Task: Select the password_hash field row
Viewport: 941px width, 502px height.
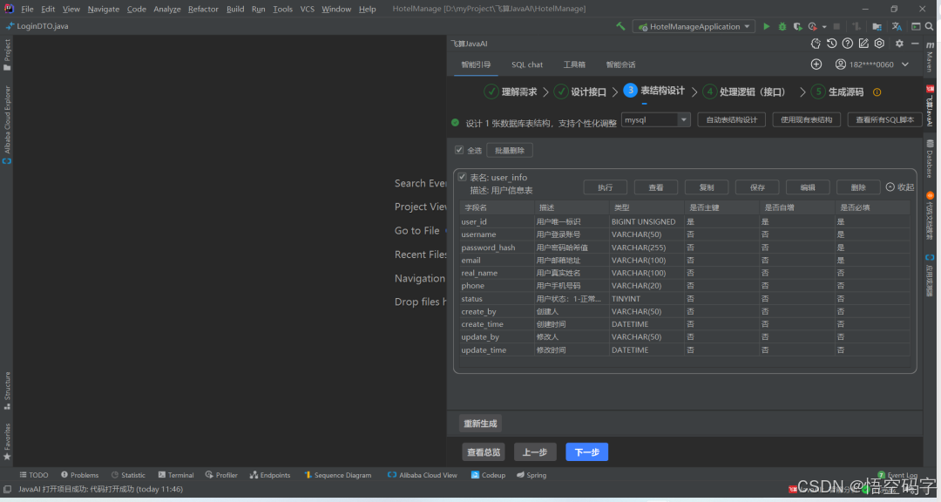Action: pyautogui.click(x=685, y=248)
